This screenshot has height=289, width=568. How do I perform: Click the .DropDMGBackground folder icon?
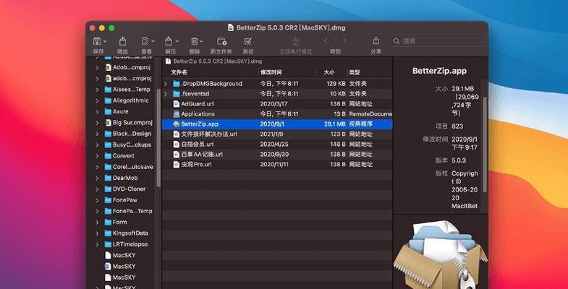click(x=177, y=84)
